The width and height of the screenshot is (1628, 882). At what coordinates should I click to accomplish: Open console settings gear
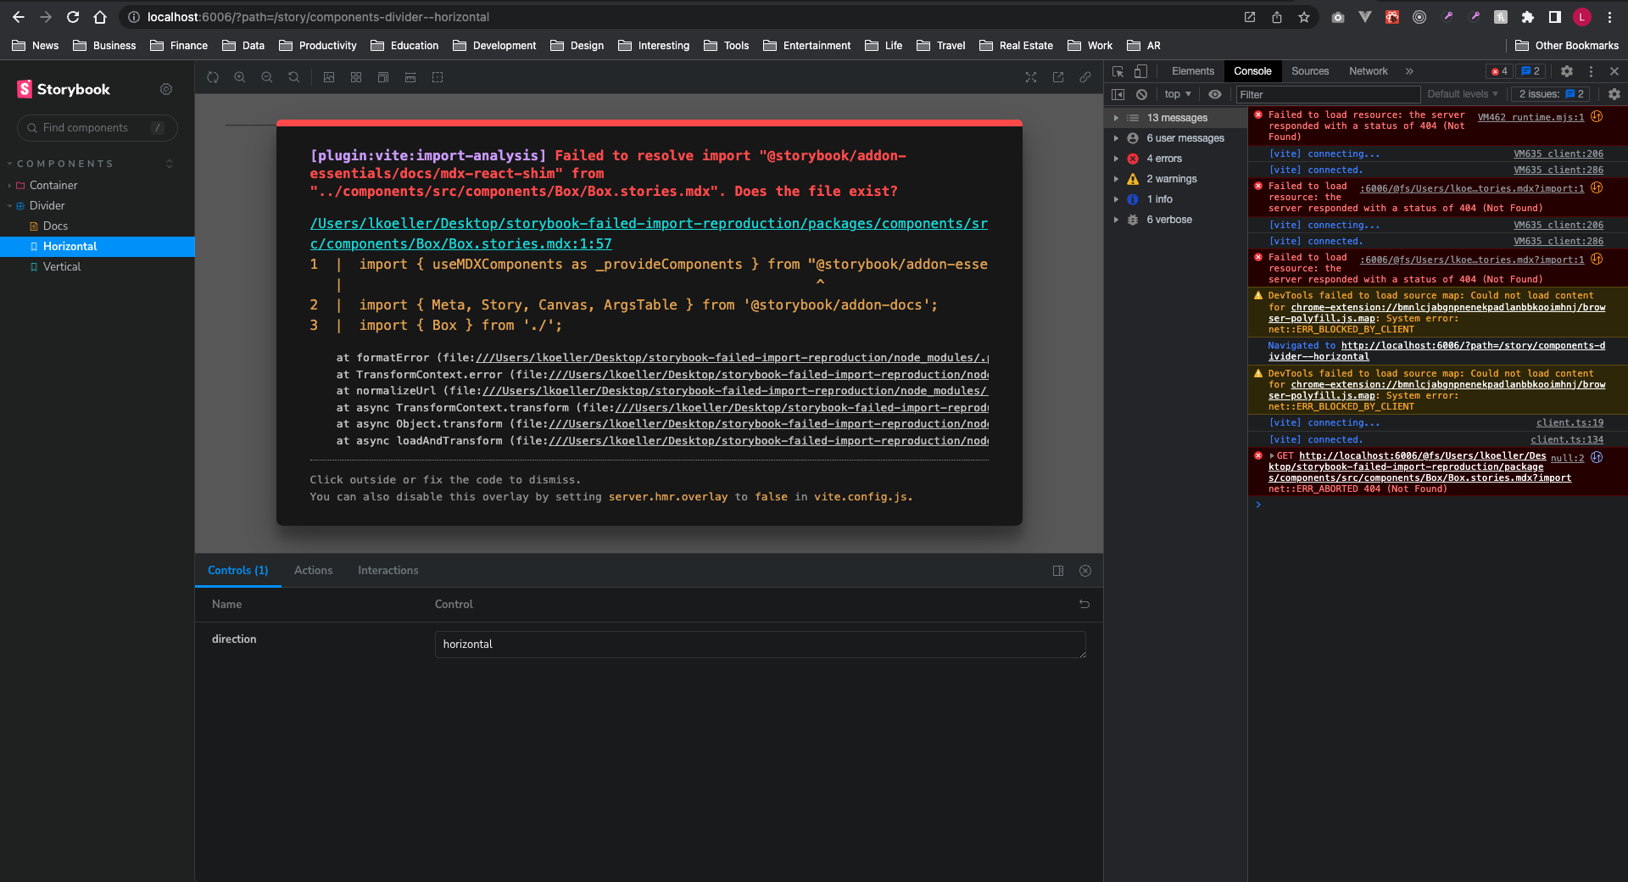[1614, 94]
